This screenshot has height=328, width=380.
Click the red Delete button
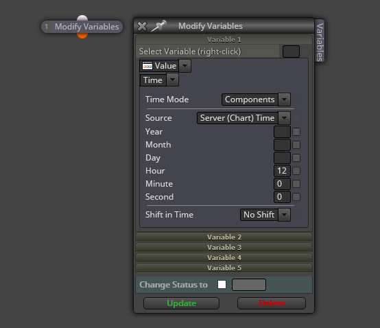click(x=272, y=303)
